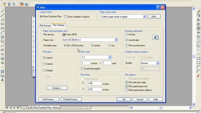Click the Move tool
Viewport: 201px width, 113px height.
tap(198, 33)
